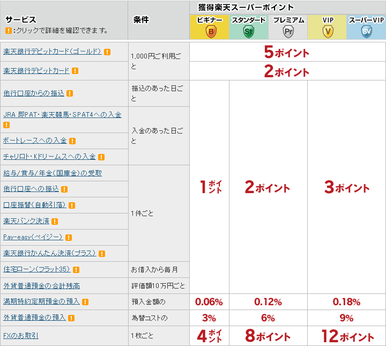
Task: Click the 振込のあった日ごと condition cell
Action: [x=159, y=93]
